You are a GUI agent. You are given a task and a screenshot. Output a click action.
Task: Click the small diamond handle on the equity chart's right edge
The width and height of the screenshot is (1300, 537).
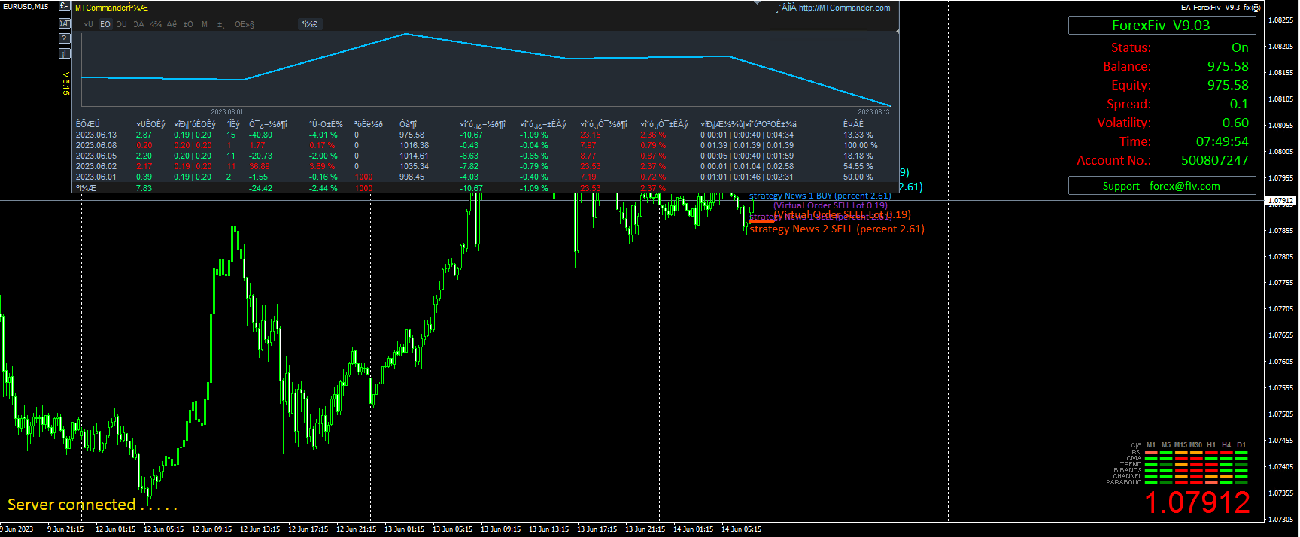coord(898,32)
